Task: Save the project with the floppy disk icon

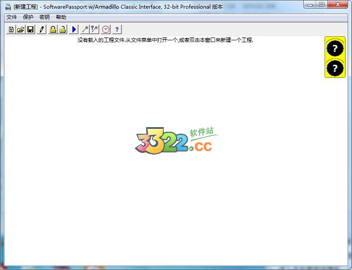Action: pyautogui.click(x=31, y=29)
